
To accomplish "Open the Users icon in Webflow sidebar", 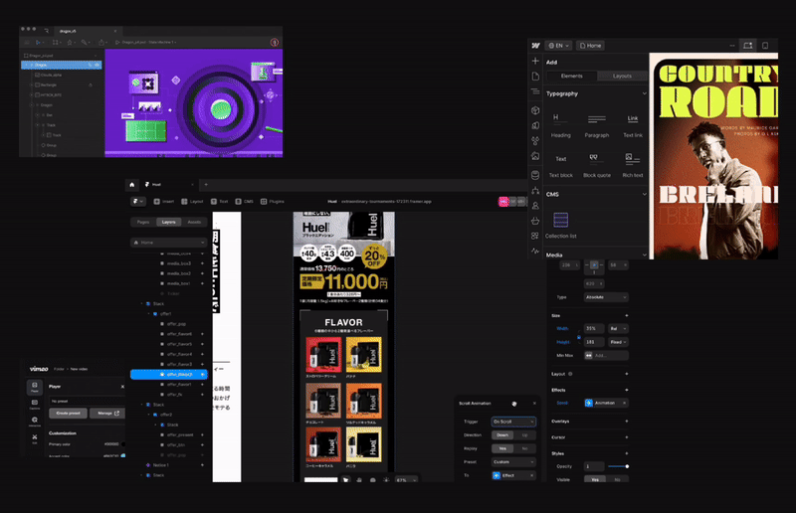I will click(535, 206).
